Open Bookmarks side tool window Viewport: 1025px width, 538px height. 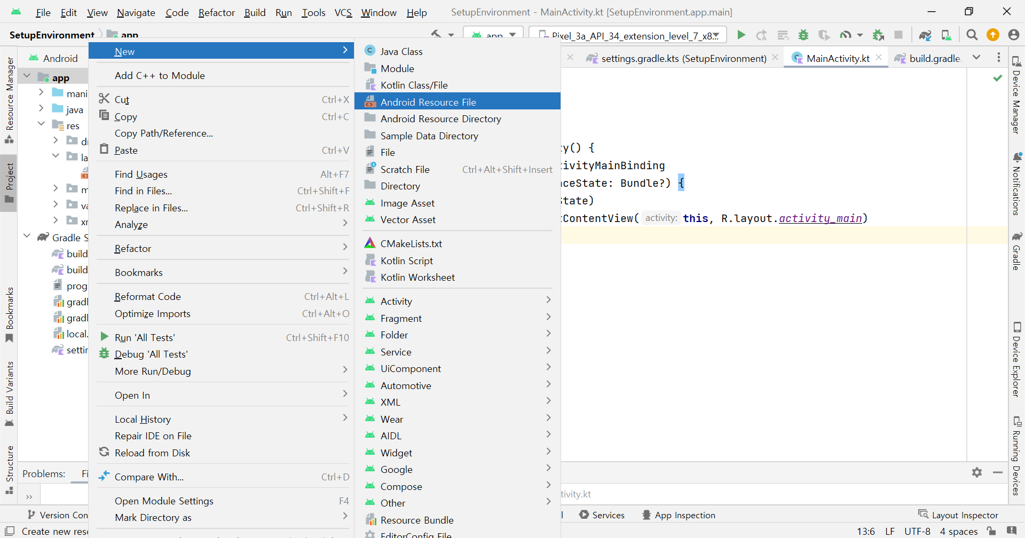pos(9,315)
